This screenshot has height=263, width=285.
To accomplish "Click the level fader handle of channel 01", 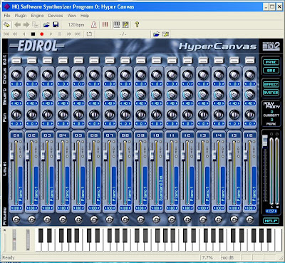I will 12,155.
